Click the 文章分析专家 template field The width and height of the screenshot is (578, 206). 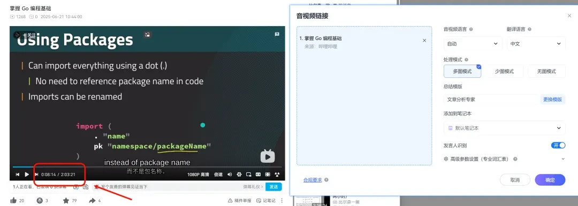pyautogui.click(x=491, y=99)
